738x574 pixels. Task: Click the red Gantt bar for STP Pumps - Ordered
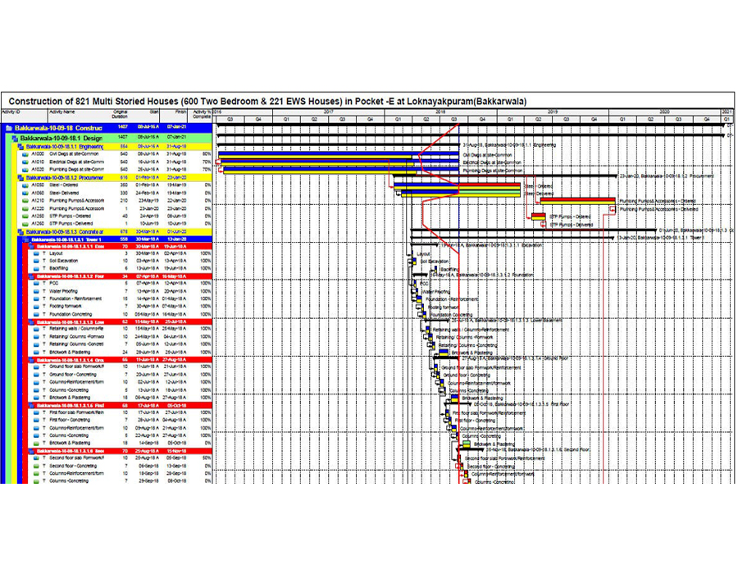539,216
